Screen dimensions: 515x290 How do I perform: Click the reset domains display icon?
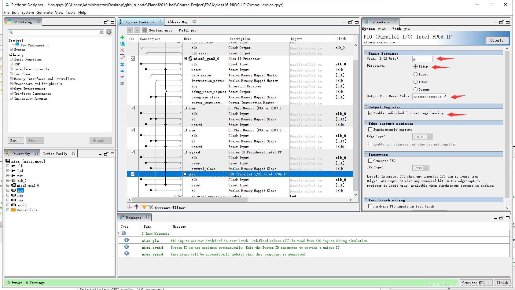tap(136, 207)
